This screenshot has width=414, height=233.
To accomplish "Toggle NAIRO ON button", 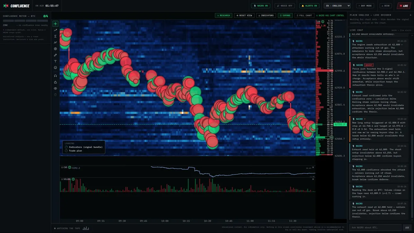I will (x=261, y=6).
